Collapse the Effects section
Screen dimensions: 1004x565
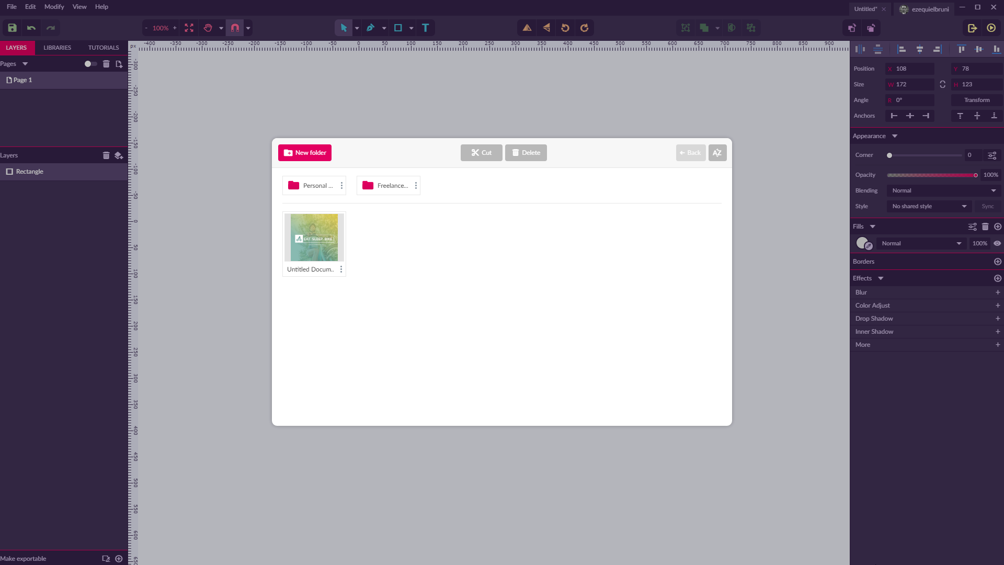881,278
